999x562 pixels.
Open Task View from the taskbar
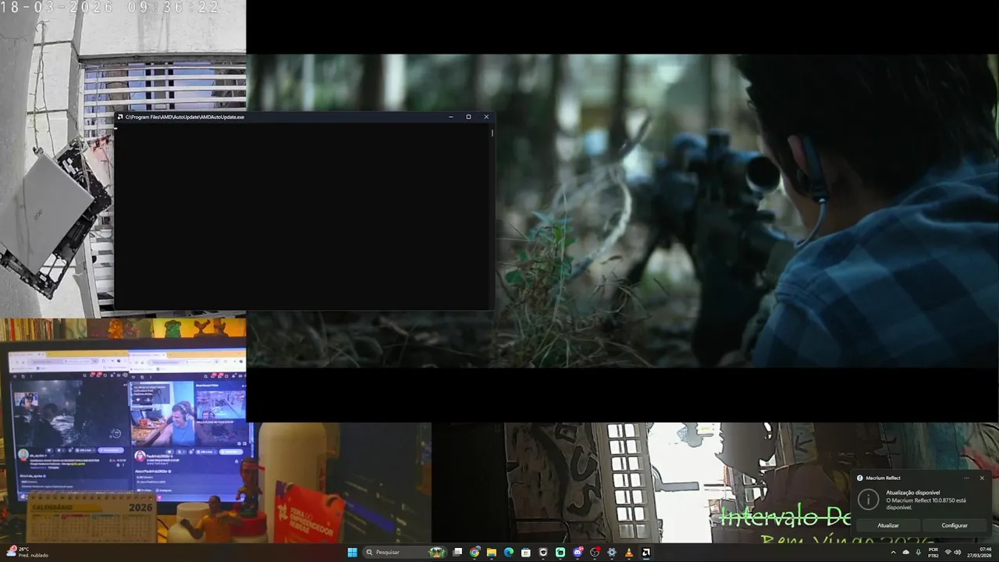[x=457, y=552]
